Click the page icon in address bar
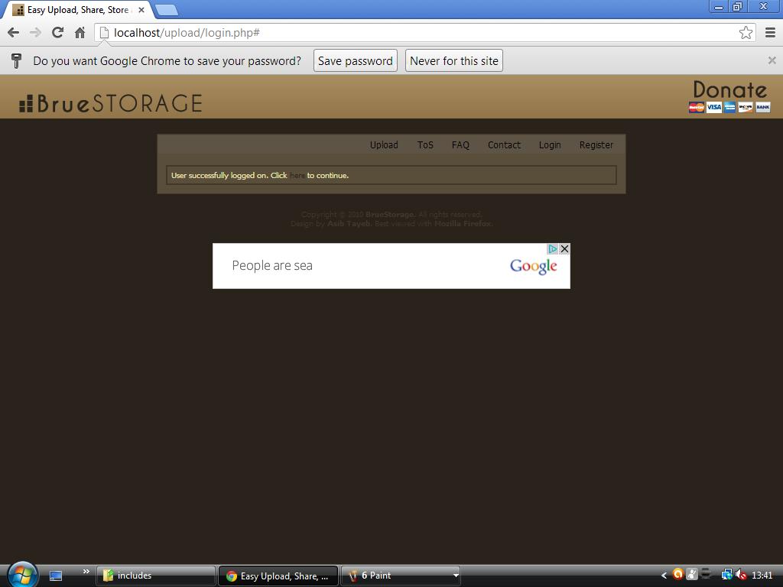Viewport: 783px width, 587px height. click(104, 33)
